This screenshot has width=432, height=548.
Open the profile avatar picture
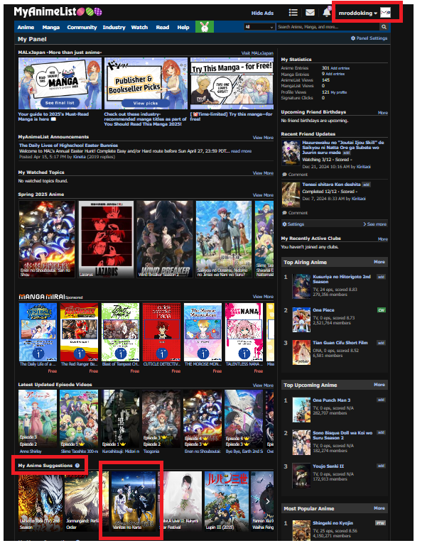point(385,13)
